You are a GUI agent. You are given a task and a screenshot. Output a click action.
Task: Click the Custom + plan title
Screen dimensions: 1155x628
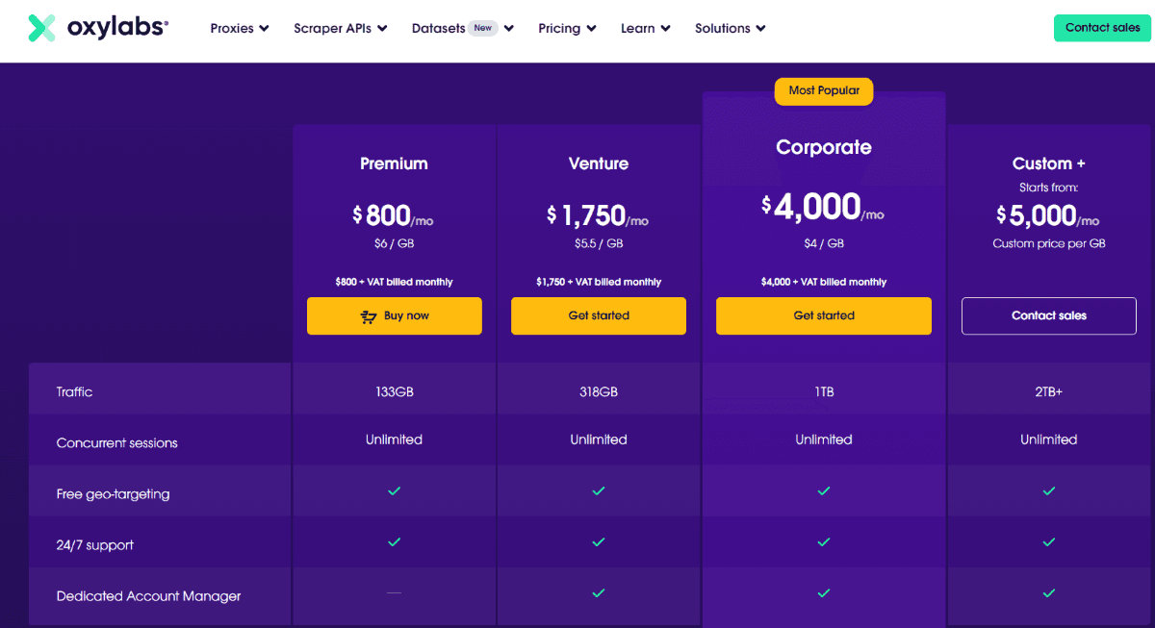1049,163
